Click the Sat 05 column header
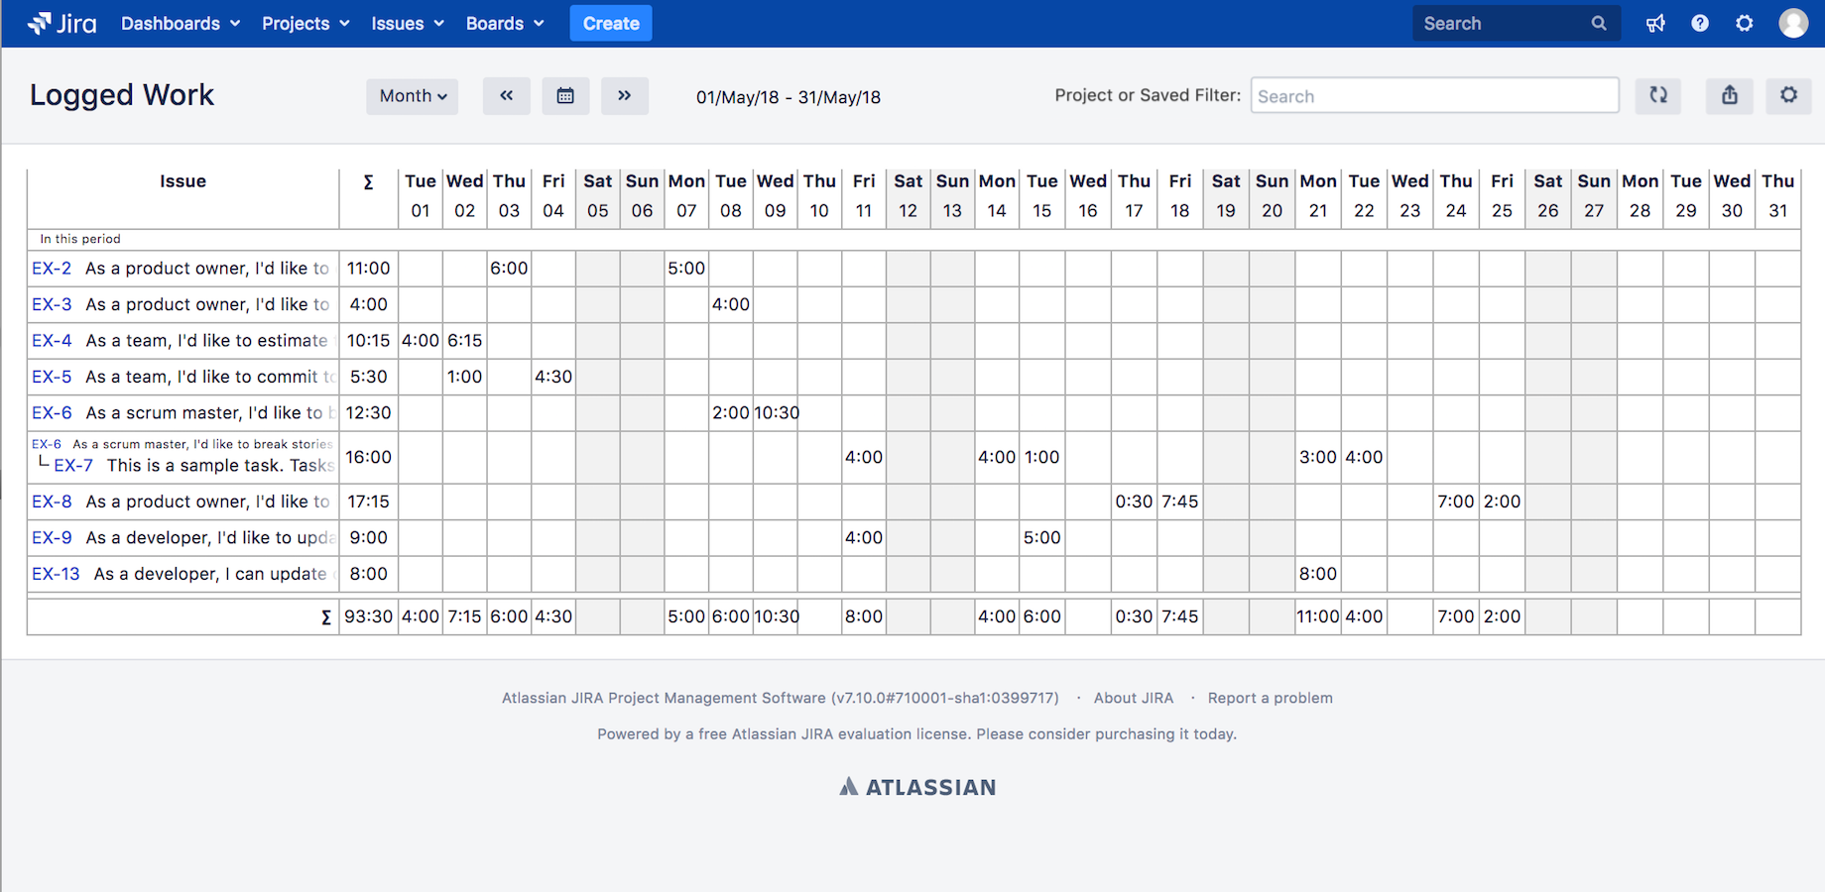1825x892 pixels. (598, 196)
